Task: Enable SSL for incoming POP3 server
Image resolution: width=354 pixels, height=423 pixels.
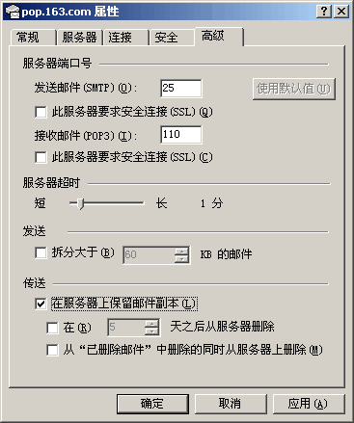Action: pyautogui.click(x=41, y=157)
